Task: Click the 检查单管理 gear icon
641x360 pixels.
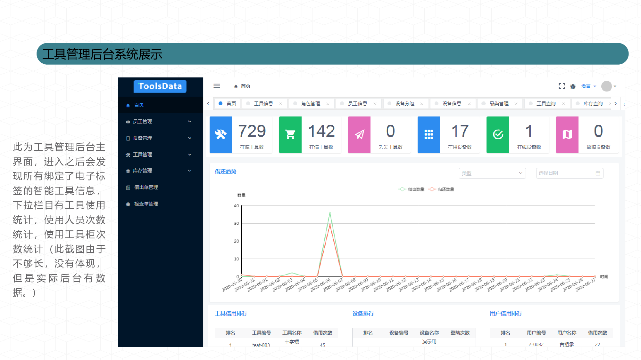Action: [x=128, y=204]
